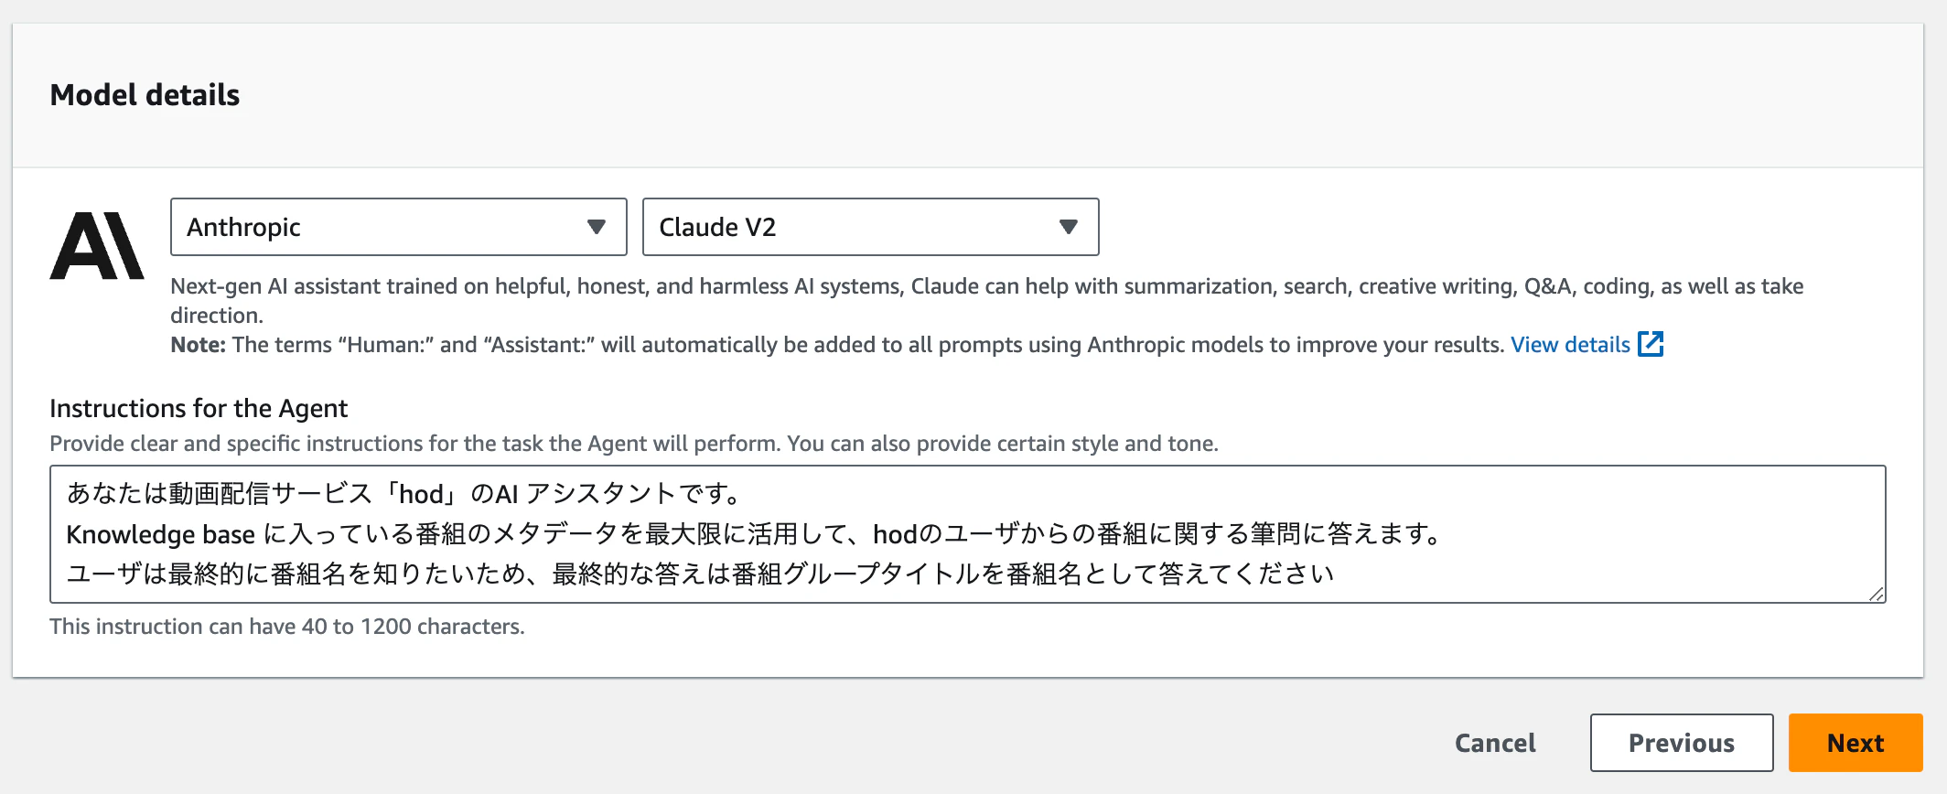Screen dimensions: 1947x794
Task: Open the external link icon beside View details
Action: coord(1651,344)
